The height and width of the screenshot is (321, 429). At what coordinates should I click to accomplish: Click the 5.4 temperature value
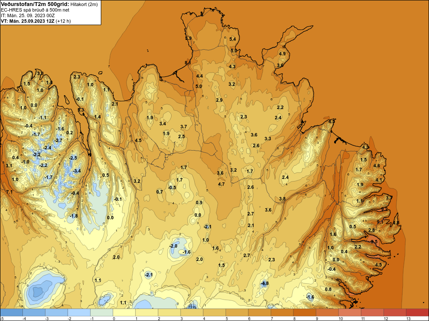233,39
